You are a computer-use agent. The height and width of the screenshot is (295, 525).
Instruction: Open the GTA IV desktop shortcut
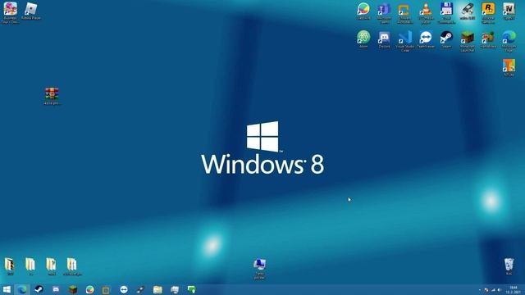[x=509, y=11]
